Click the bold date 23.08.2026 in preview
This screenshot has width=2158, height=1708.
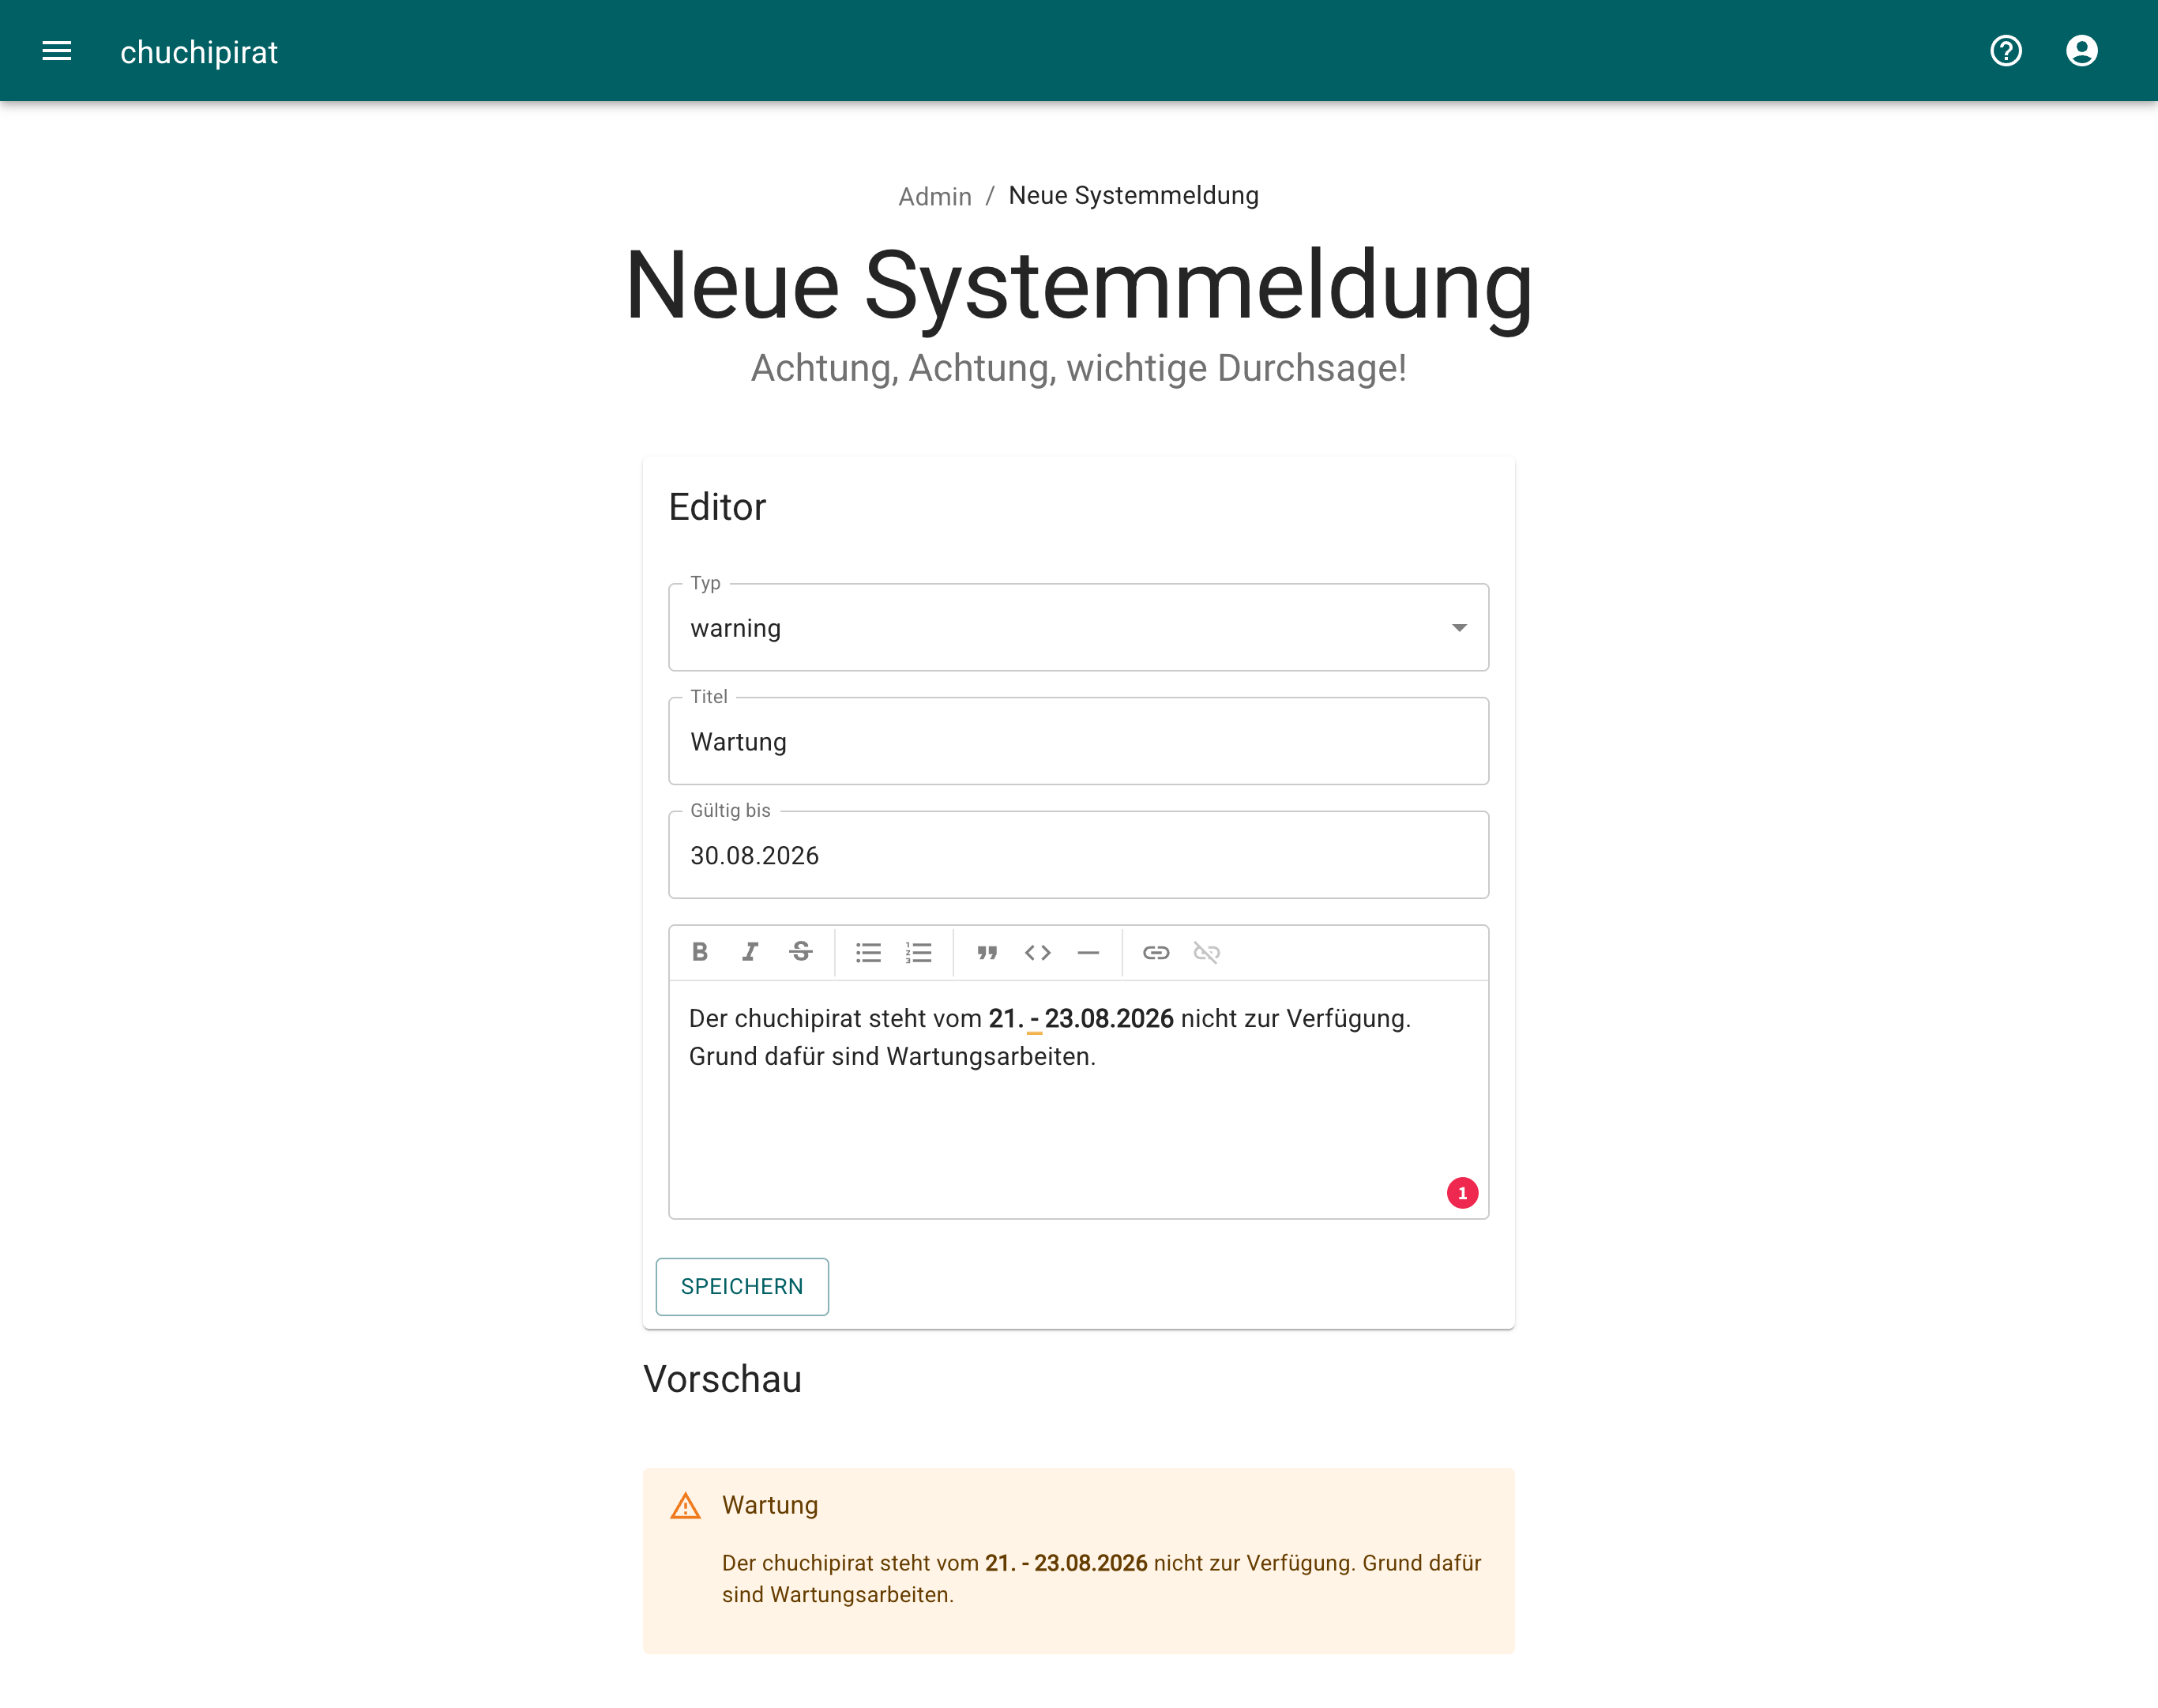click(x=1090, y=1563)
